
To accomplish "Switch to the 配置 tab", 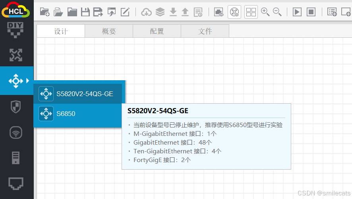I will point(157,31).
